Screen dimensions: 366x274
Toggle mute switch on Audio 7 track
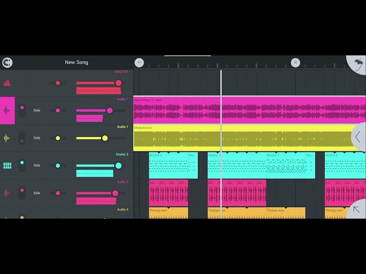[x=22, y=110]
